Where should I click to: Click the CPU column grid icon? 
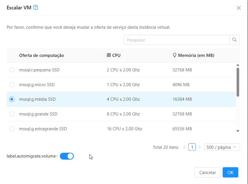click(109, 55)
